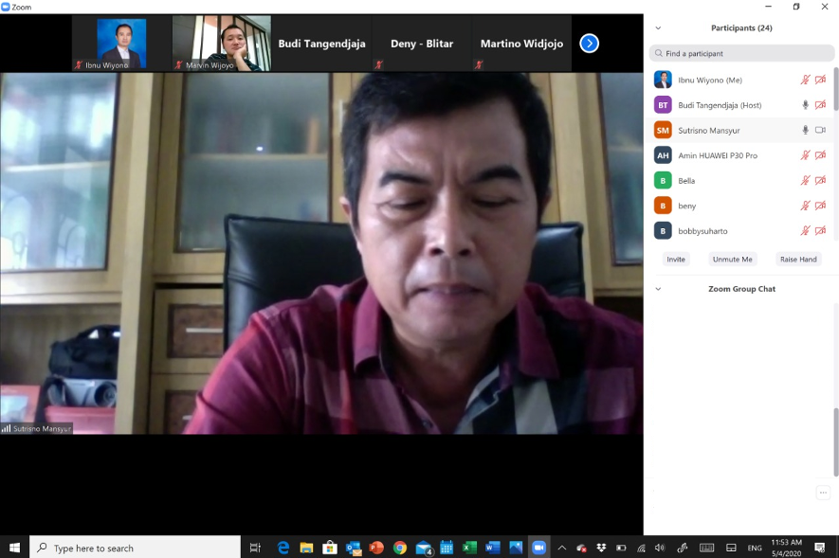
Task: Select Marvin Wijoyo's video thumbnail
Action: (x=221, y=44)
